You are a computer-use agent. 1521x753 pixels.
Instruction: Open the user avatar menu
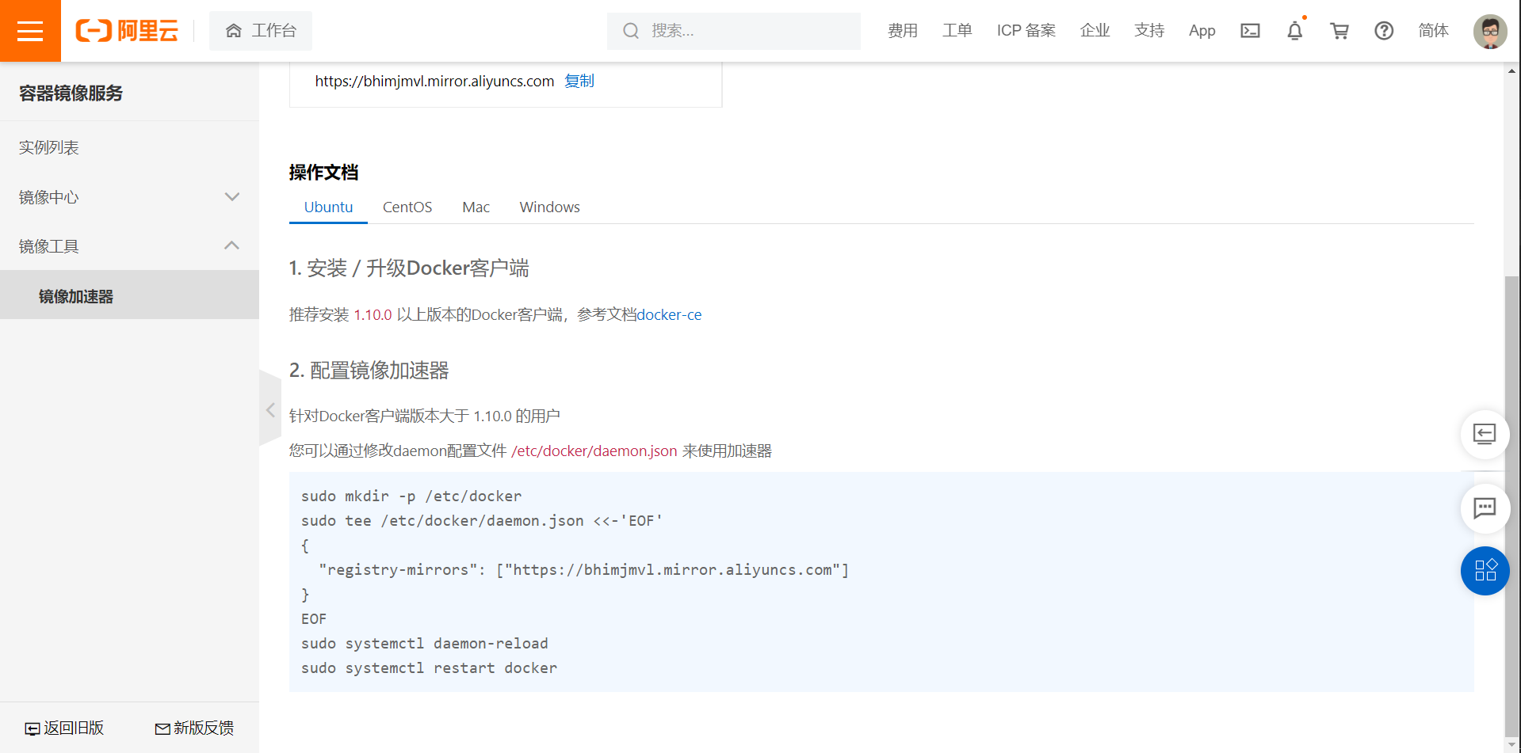[1490, 32]
